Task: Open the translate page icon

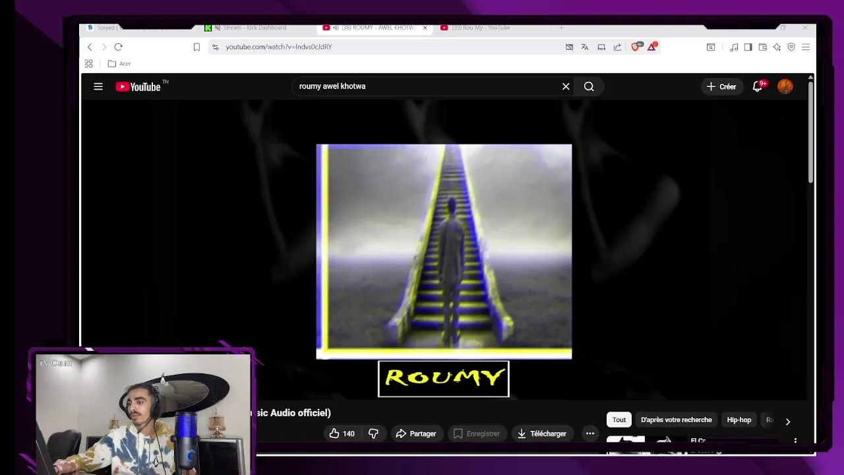Action: 585,47
